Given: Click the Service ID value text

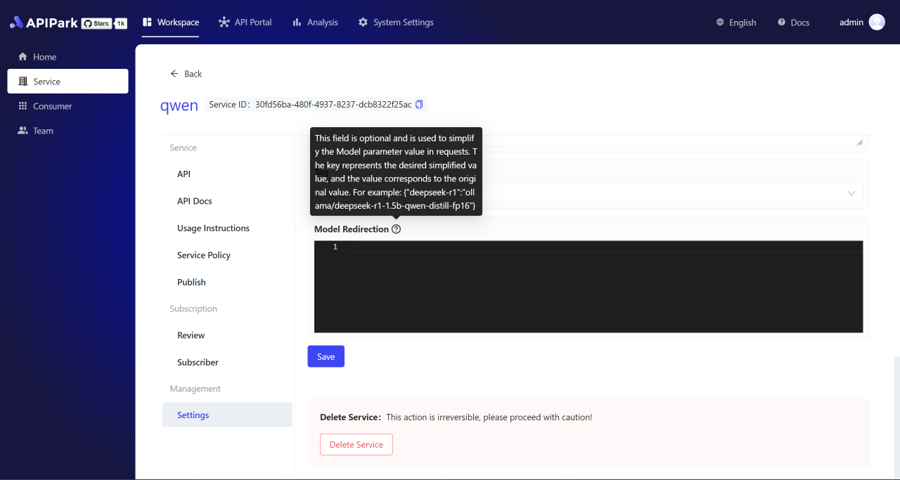Looking at the screenshot, I should 333,104.
